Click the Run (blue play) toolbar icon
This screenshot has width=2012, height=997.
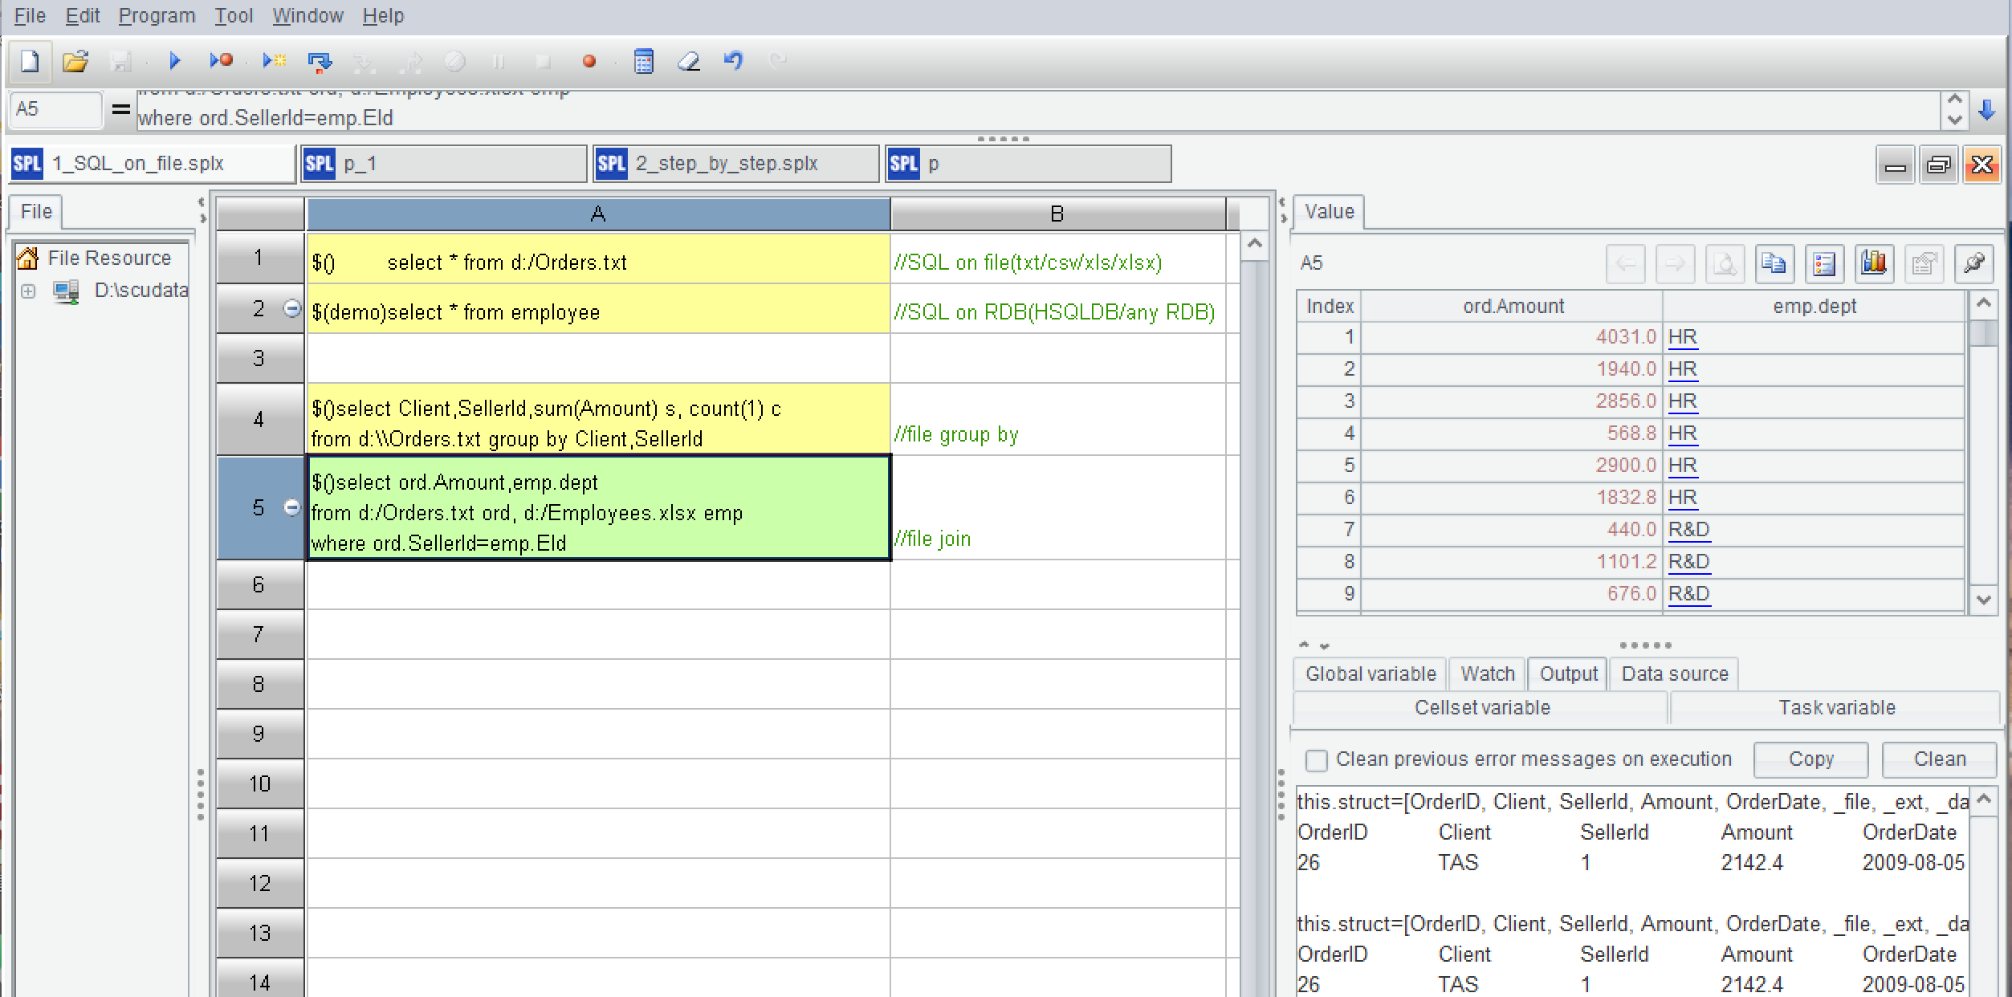(174, 61)
